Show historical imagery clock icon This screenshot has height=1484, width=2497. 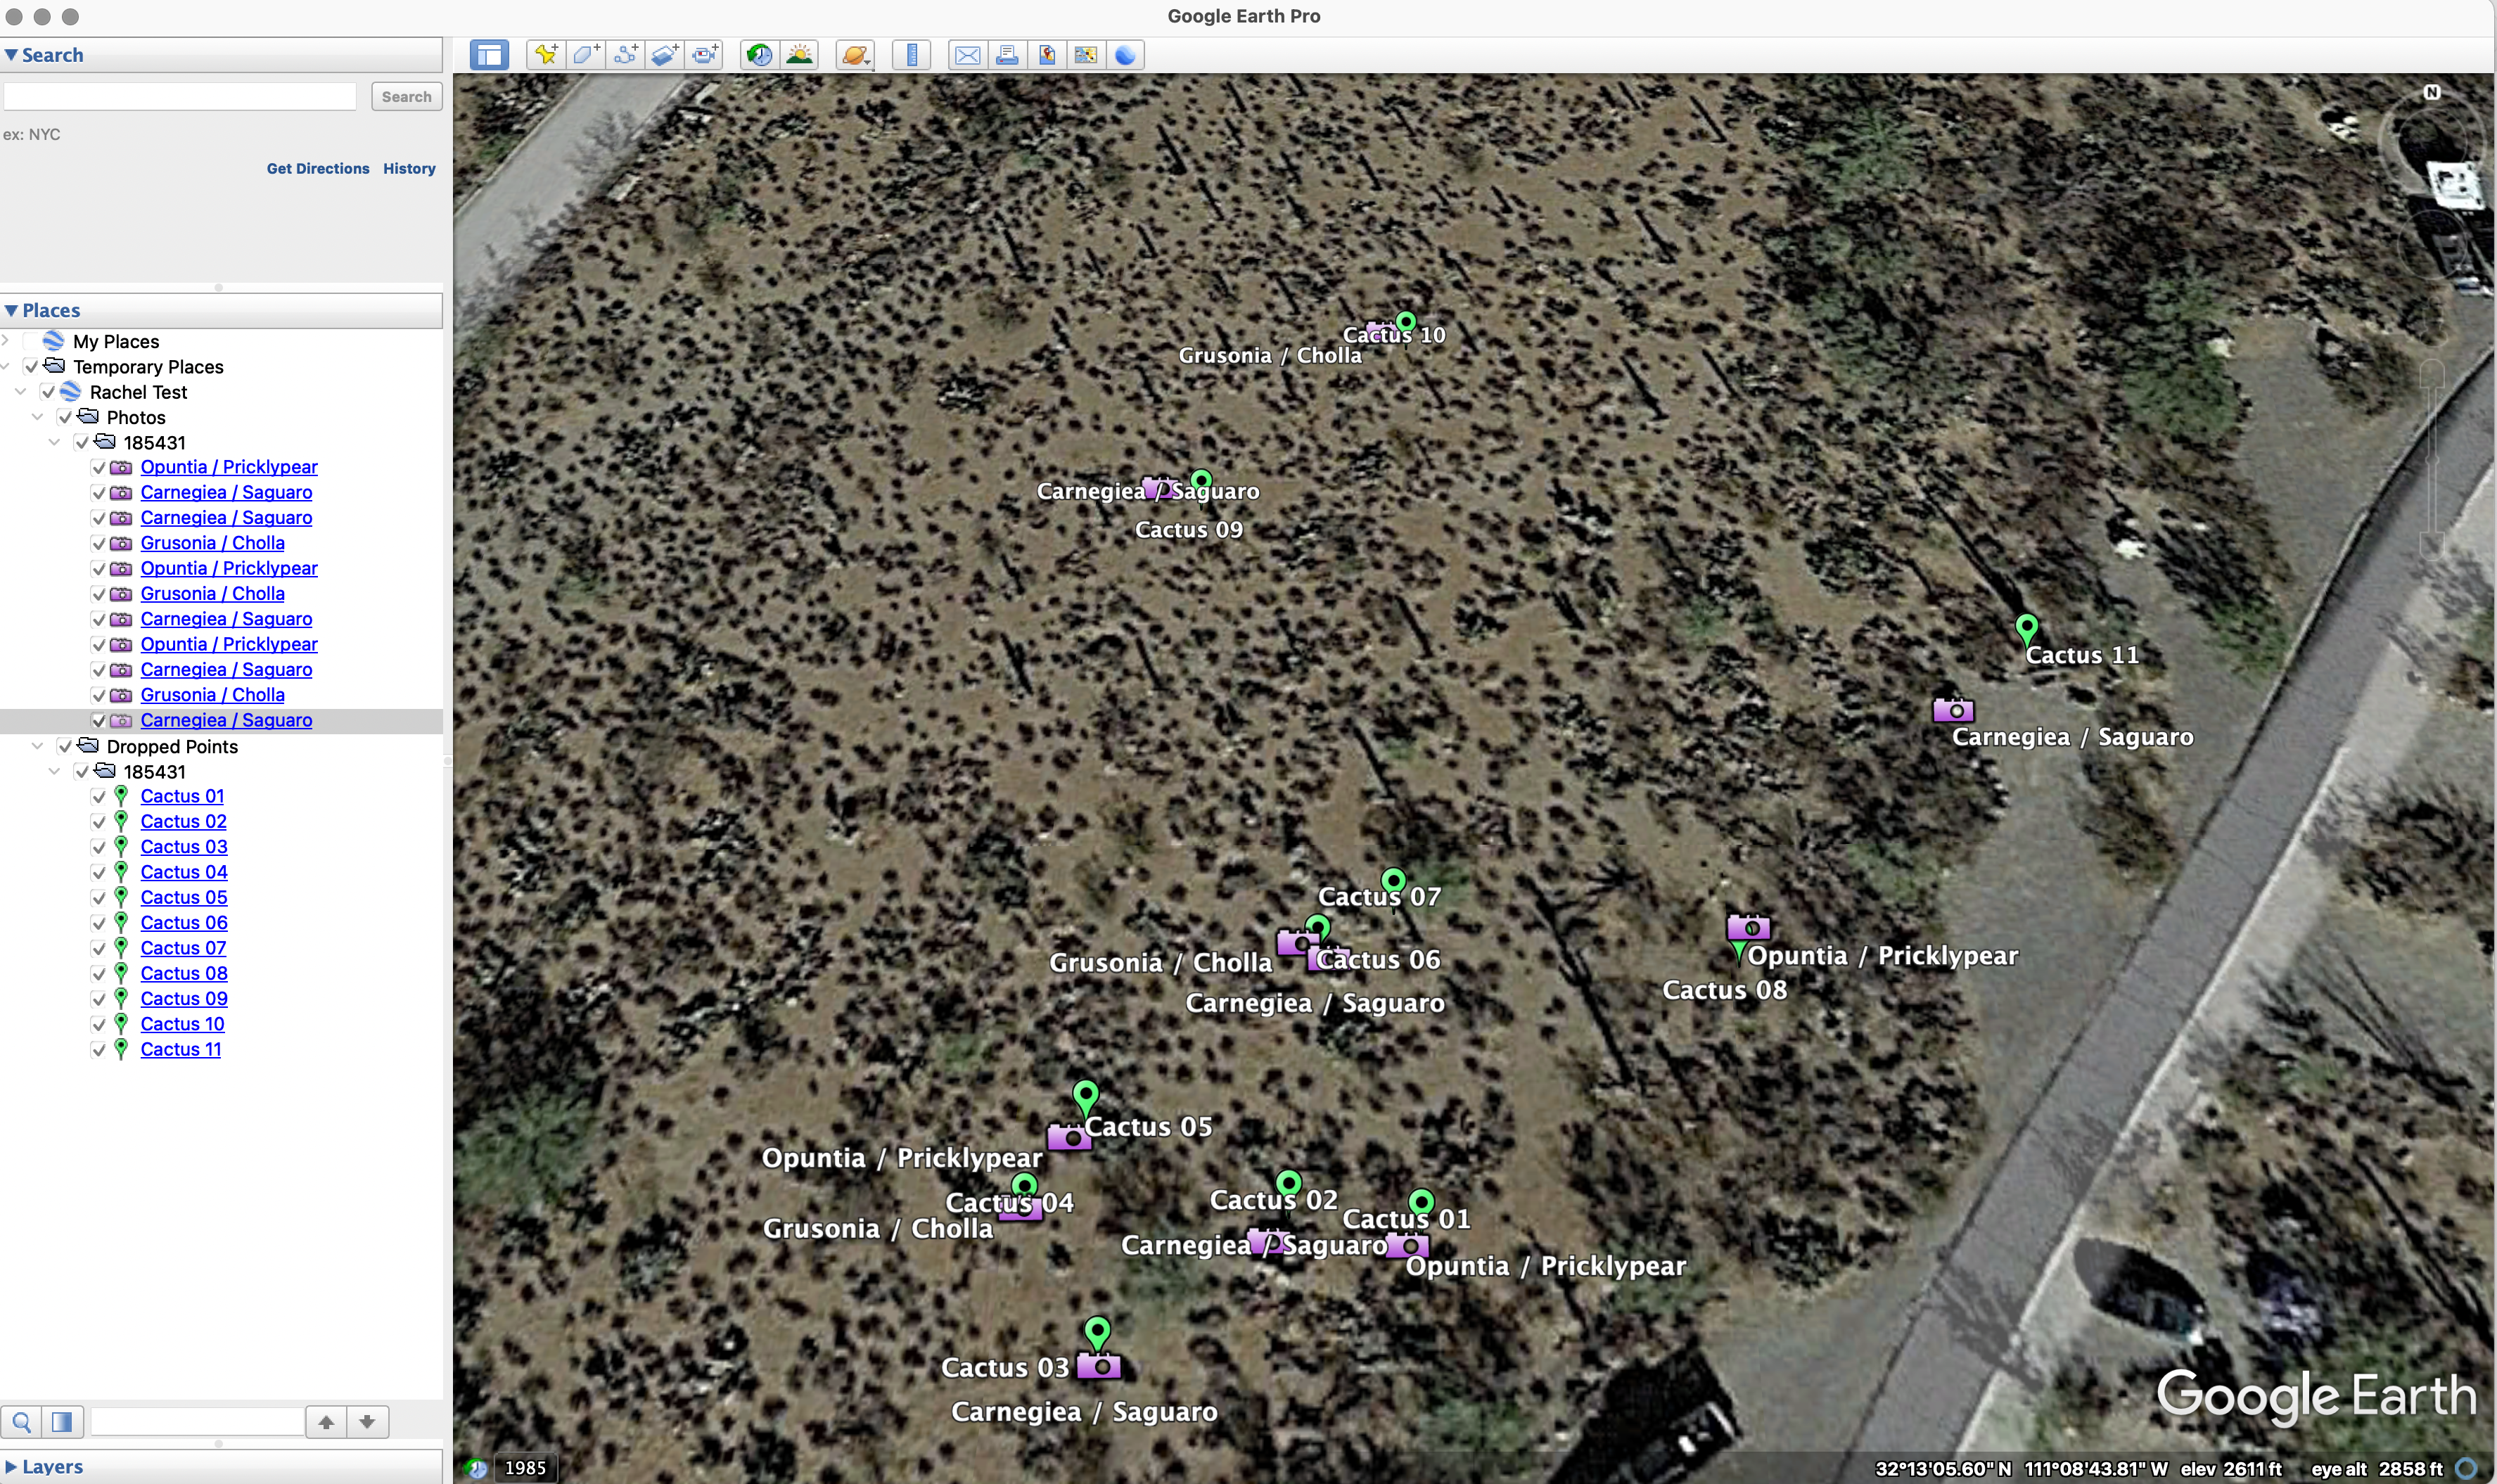759,55
